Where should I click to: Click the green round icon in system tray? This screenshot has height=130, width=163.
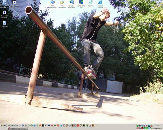[138, 125]
